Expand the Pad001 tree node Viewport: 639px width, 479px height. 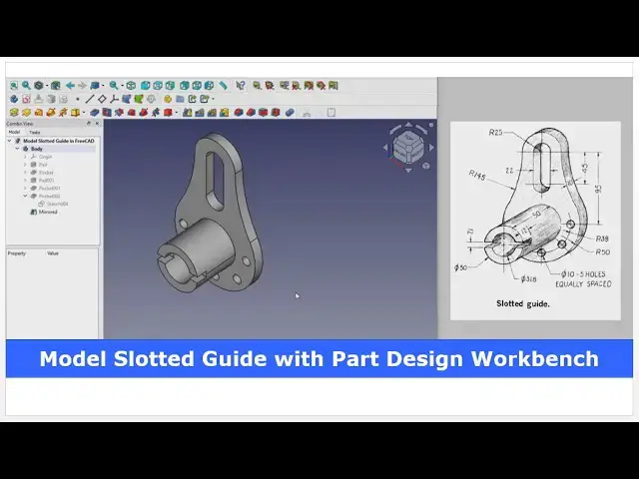[25, 180]
